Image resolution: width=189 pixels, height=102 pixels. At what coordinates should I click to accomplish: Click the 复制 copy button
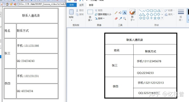pyautogui.click(x=80, y=14)
